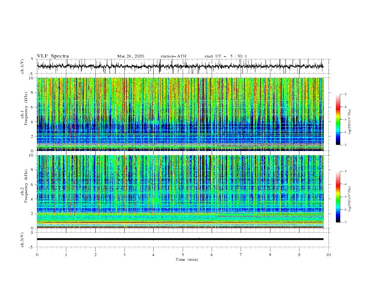Click the ch.1 colorbar "log(PSD)(V²/Hz)" label

tap(350, 122)
